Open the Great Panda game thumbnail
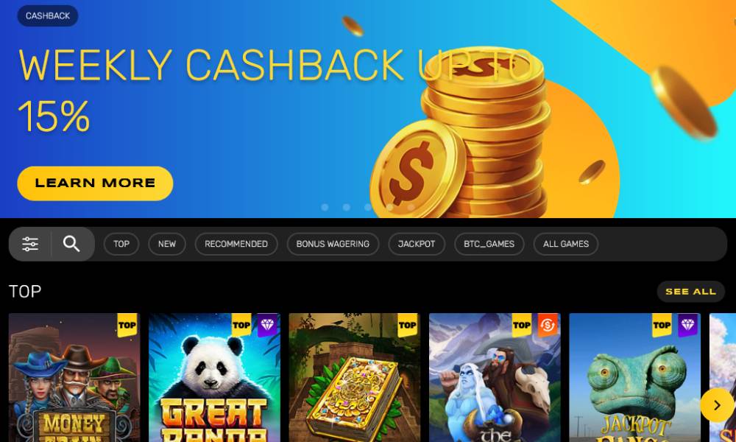 pyautogui.click(x=214, y=377)
